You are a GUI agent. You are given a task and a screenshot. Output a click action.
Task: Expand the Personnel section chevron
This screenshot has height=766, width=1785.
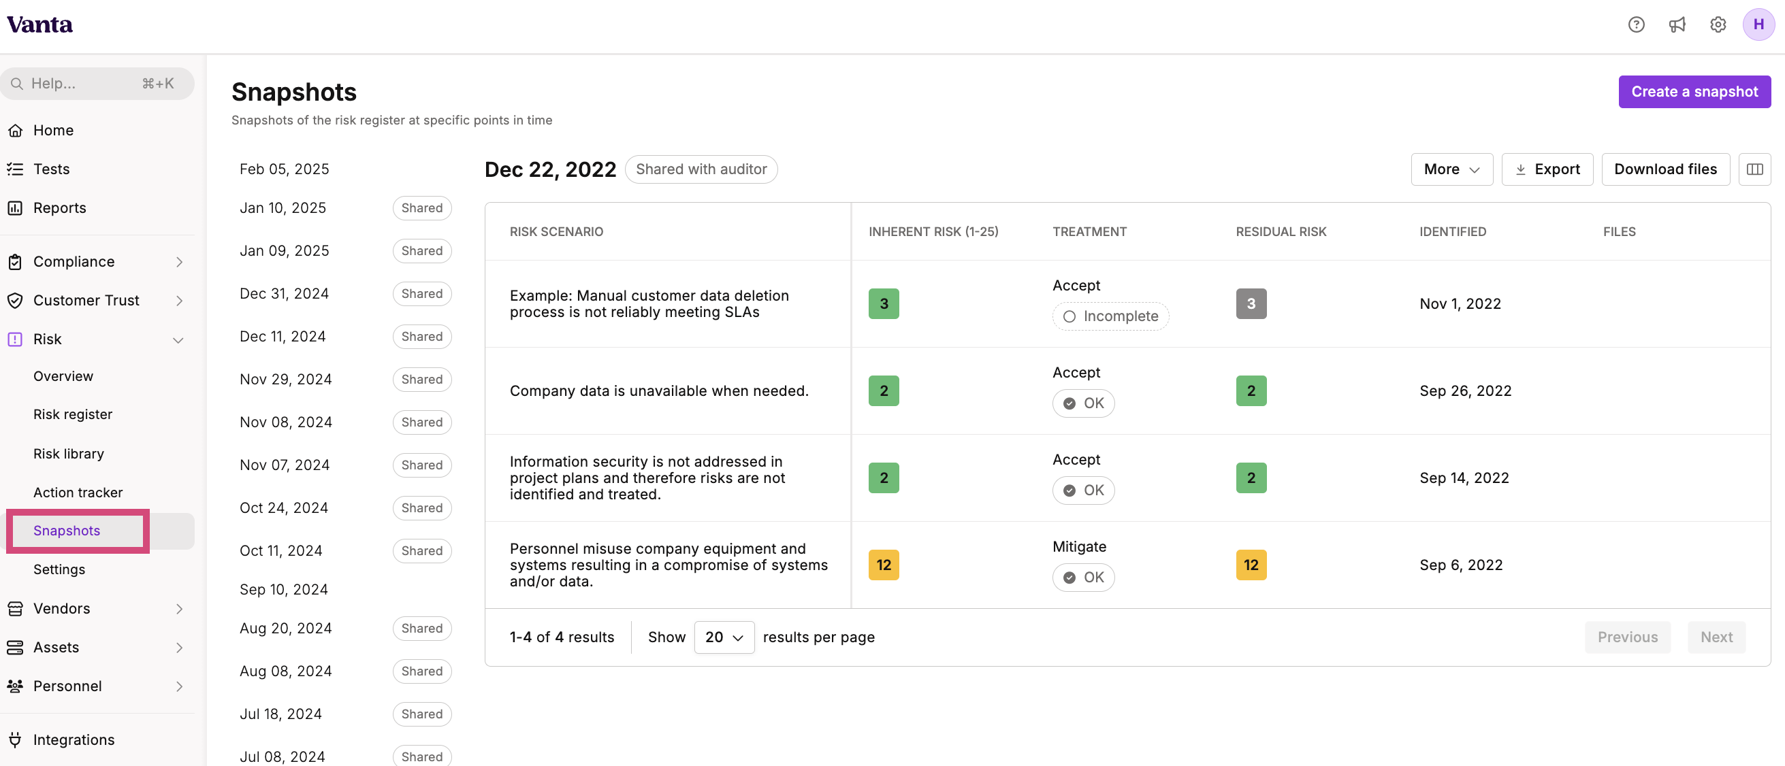(x=179, y=686)
